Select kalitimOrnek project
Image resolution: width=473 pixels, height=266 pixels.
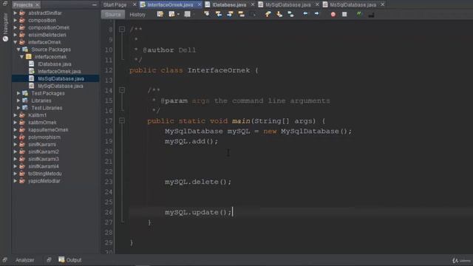42,123
